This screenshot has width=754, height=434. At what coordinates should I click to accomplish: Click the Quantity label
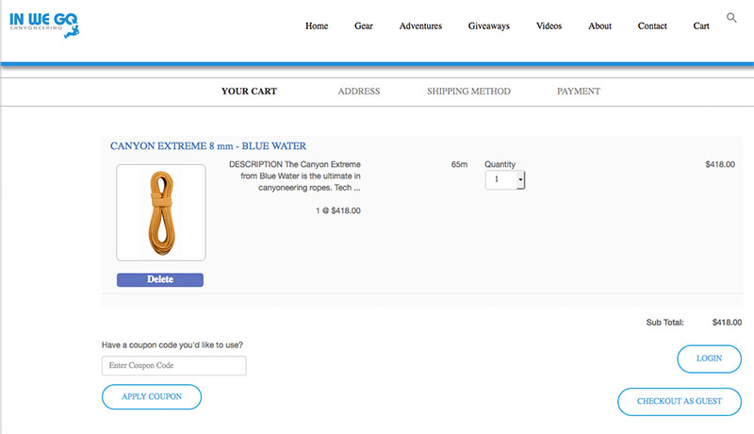tap(500, 164)
